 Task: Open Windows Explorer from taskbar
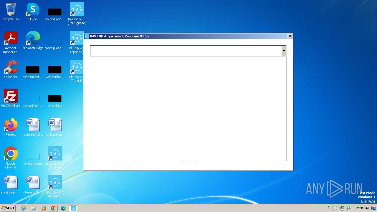(x=33, y=208)
